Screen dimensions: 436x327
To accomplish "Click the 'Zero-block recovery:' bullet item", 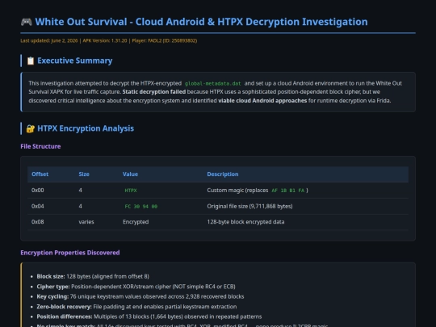I will (x=136, y=307).
